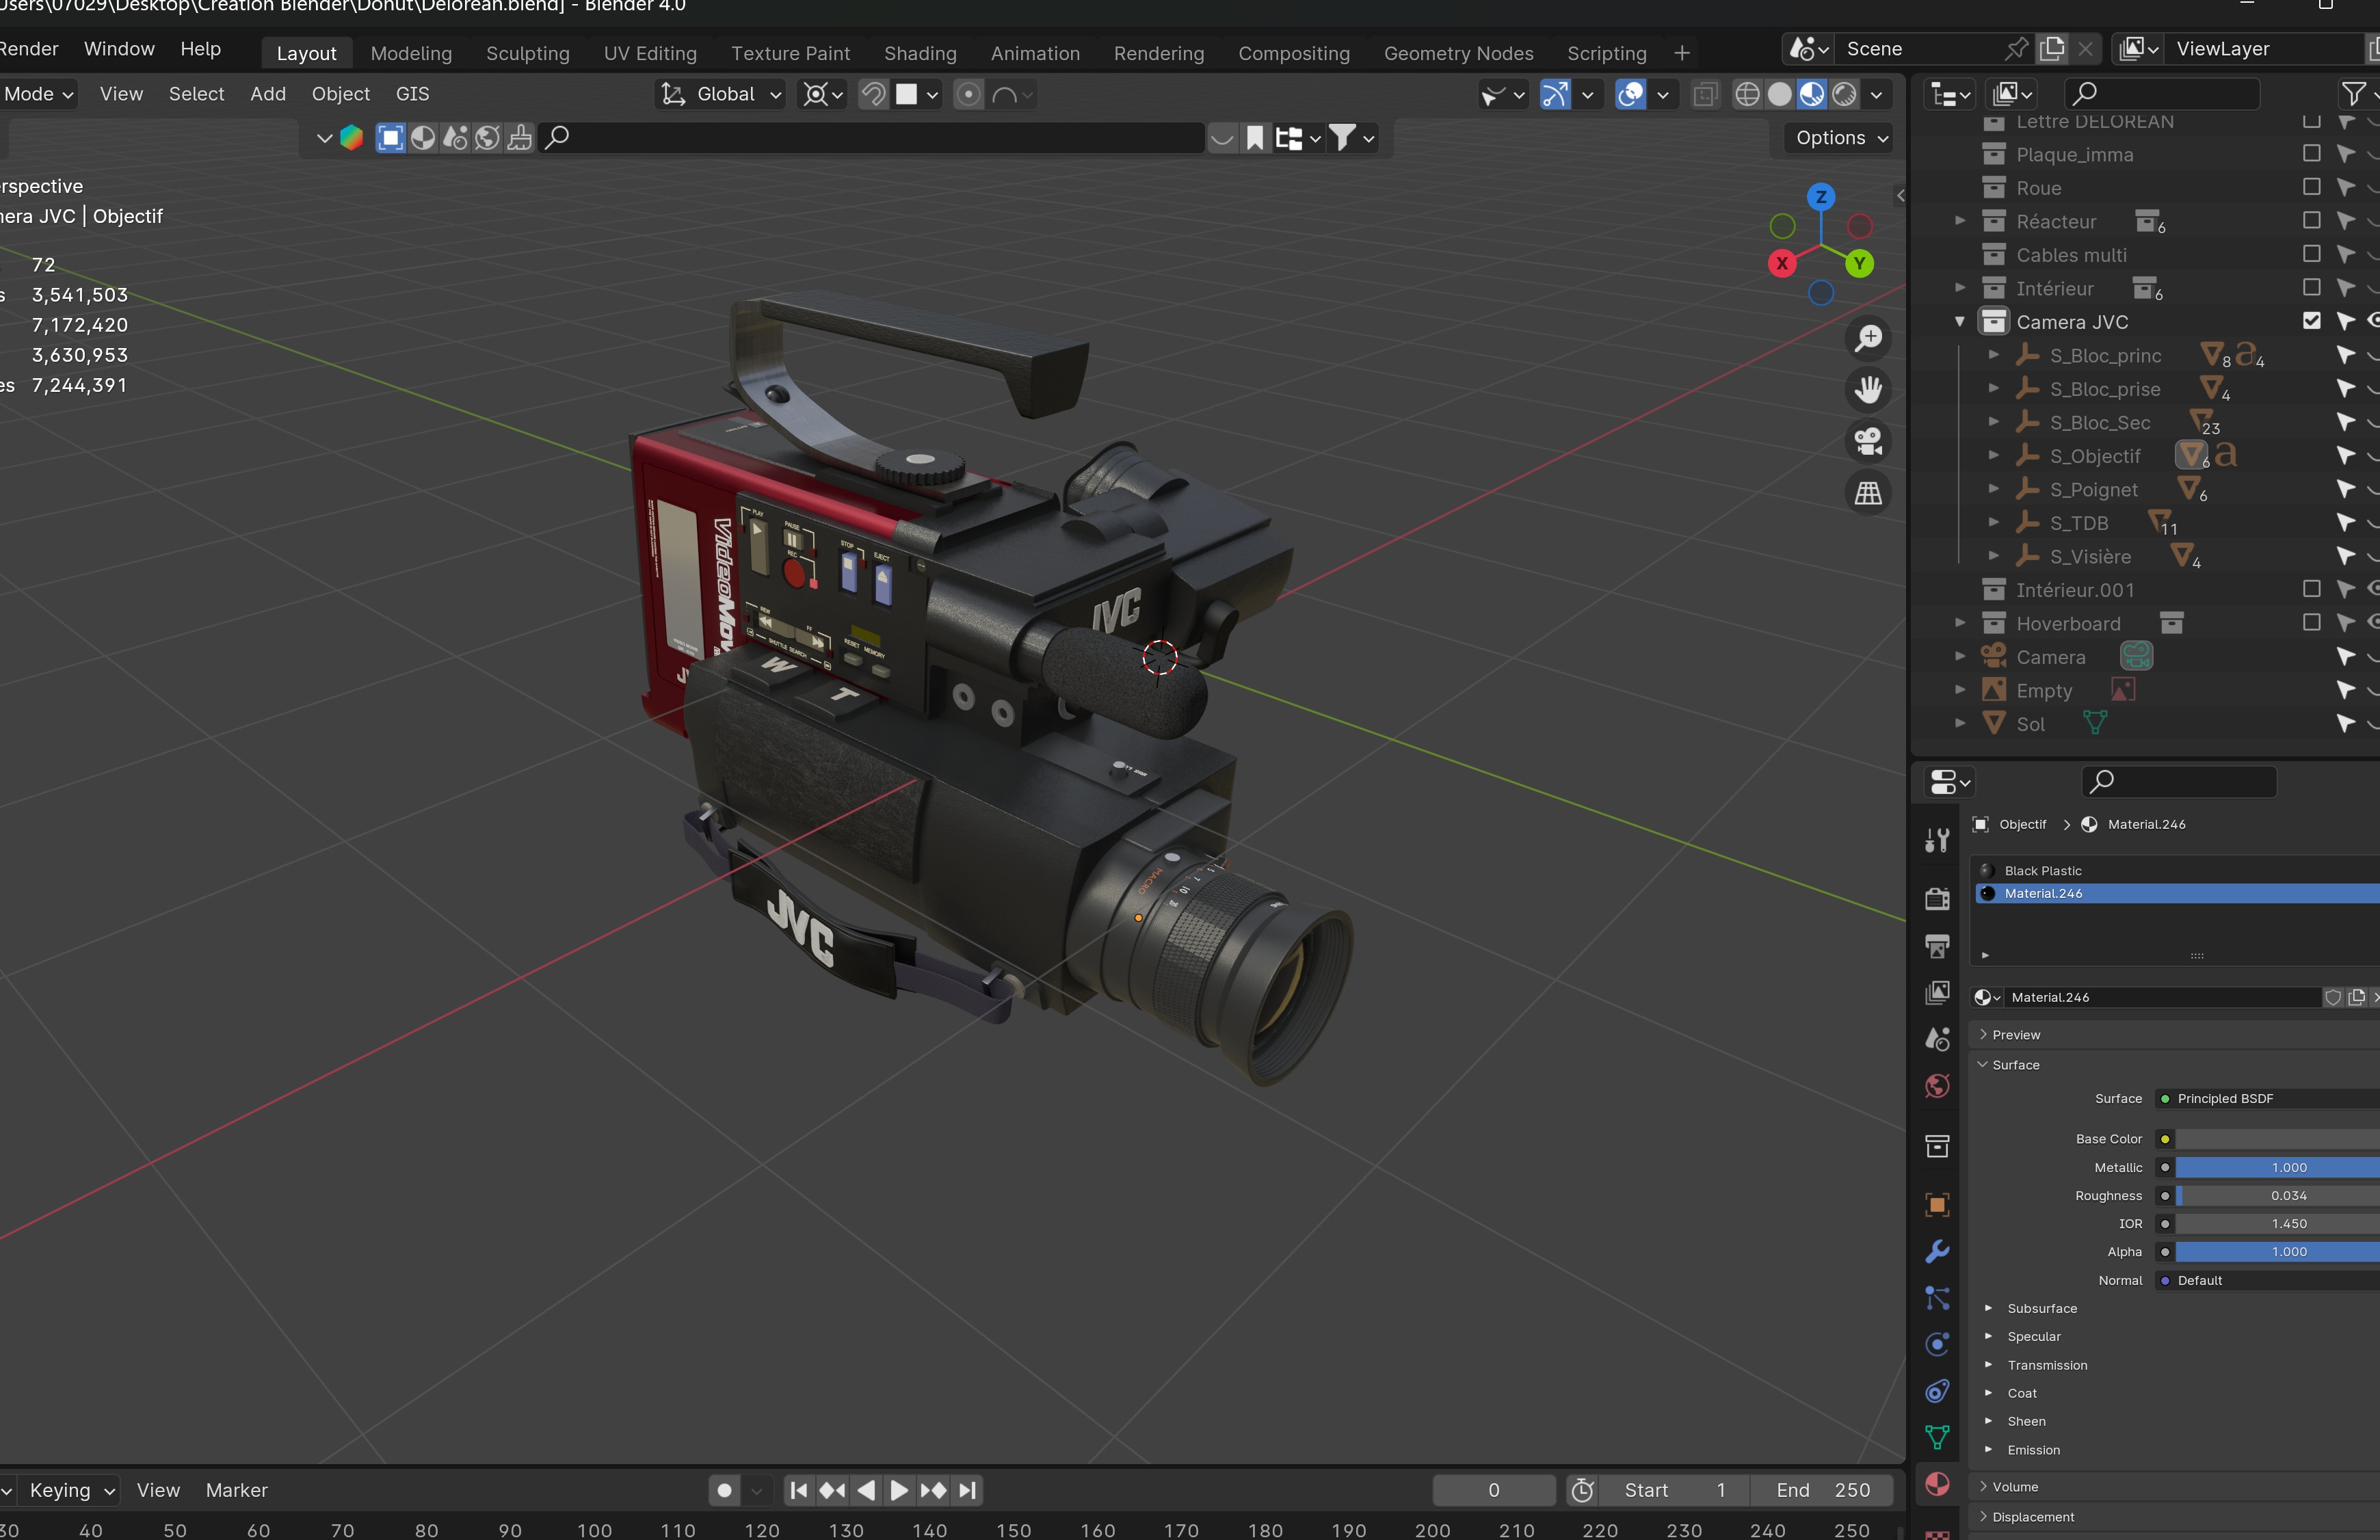Open the Particles properties tab
This screenshot has width=2380, height=1540.
(x=1937, y=1299)
